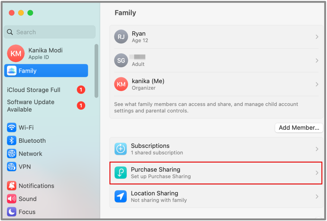Select Focus label in sidebar

[27, 212]
